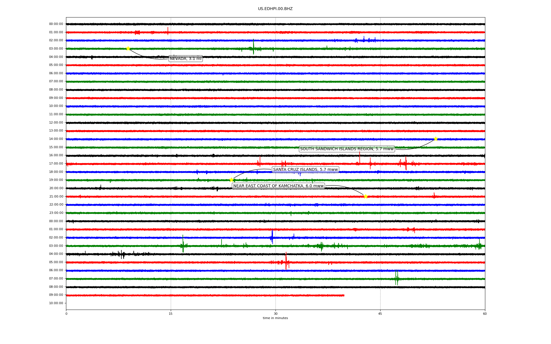
Task: Click the 14:00:00 row time label
Action: 56,139
